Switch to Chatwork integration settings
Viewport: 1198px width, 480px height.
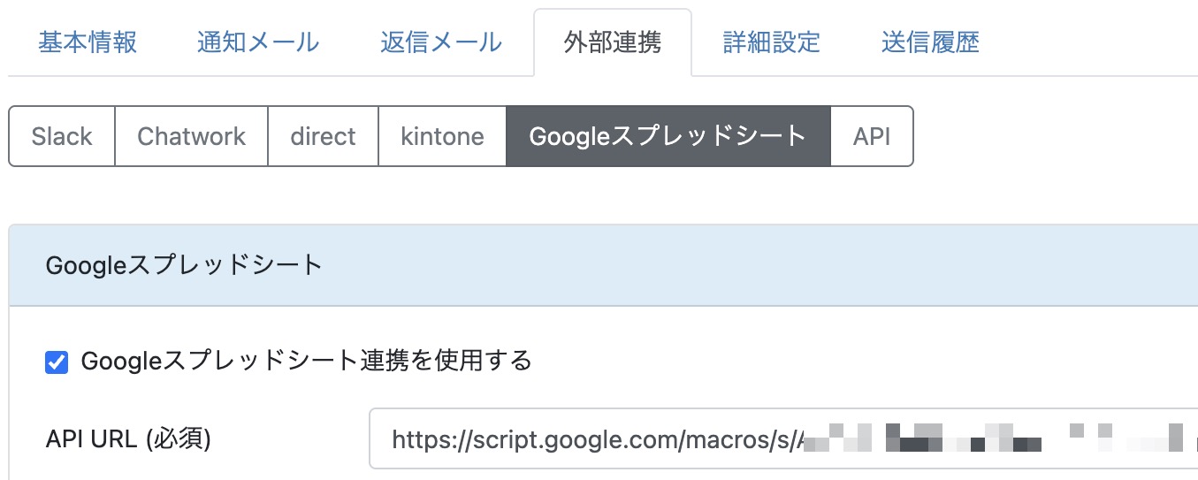click(x=192, y=137)
